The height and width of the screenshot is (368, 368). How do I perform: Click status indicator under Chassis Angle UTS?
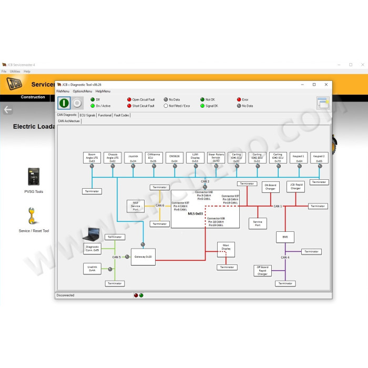[113, 166]
